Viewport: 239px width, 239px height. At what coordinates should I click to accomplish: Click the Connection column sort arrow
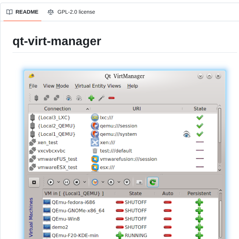click(x=87, y=109)
